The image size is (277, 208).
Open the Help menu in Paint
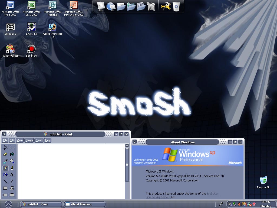click(48, 140)
